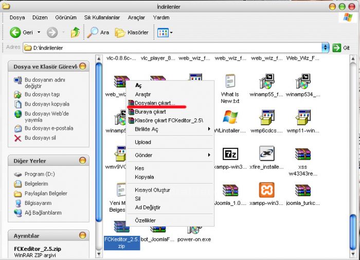360x260 pixels.
Task: Open the address bar dropdown arrow
Action: [325, 47]
